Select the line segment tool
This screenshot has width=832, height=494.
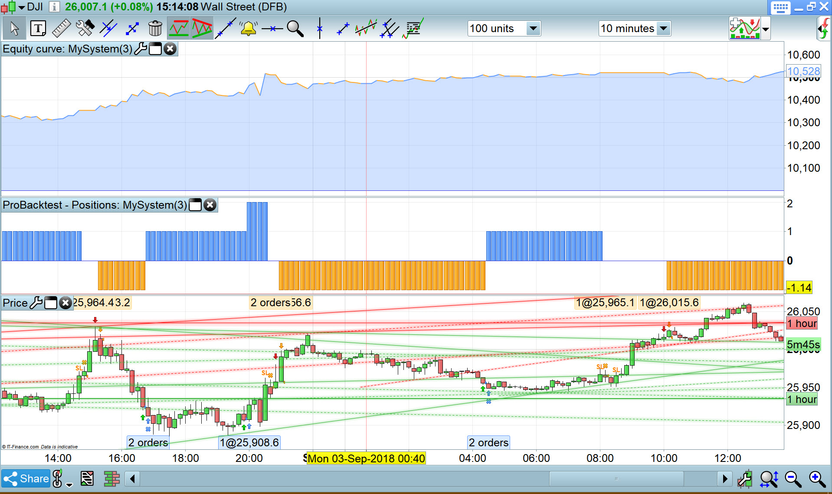pos(343,29)
